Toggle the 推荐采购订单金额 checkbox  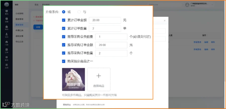pyautogui.click(x=64, y=45)
